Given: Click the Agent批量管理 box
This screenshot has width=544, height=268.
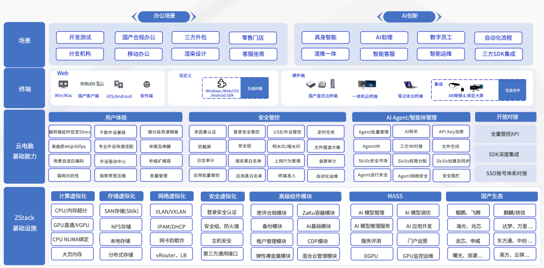Looking at the screenshot, I should click(x=372, y=132).
